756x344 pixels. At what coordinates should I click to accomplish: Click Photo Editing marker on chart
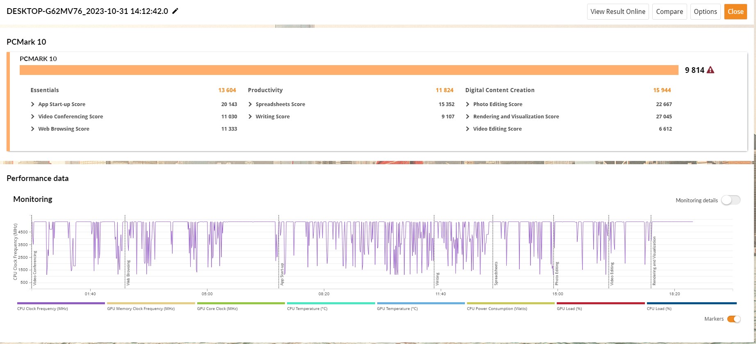[x=557, y=274]
